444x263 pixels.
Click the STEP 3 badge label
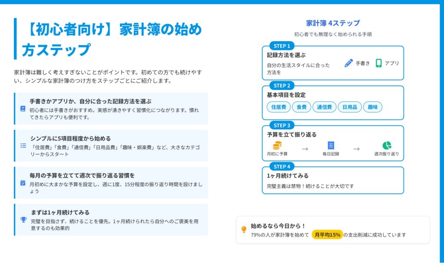click(x=282, y=125)
